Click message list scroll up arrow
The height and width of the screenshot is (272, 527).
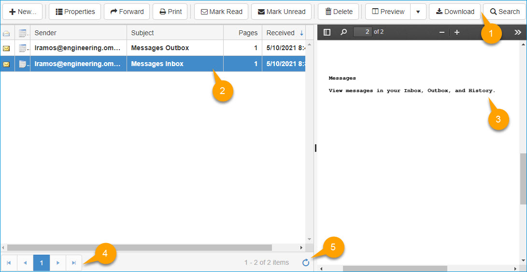click(310, 44)
